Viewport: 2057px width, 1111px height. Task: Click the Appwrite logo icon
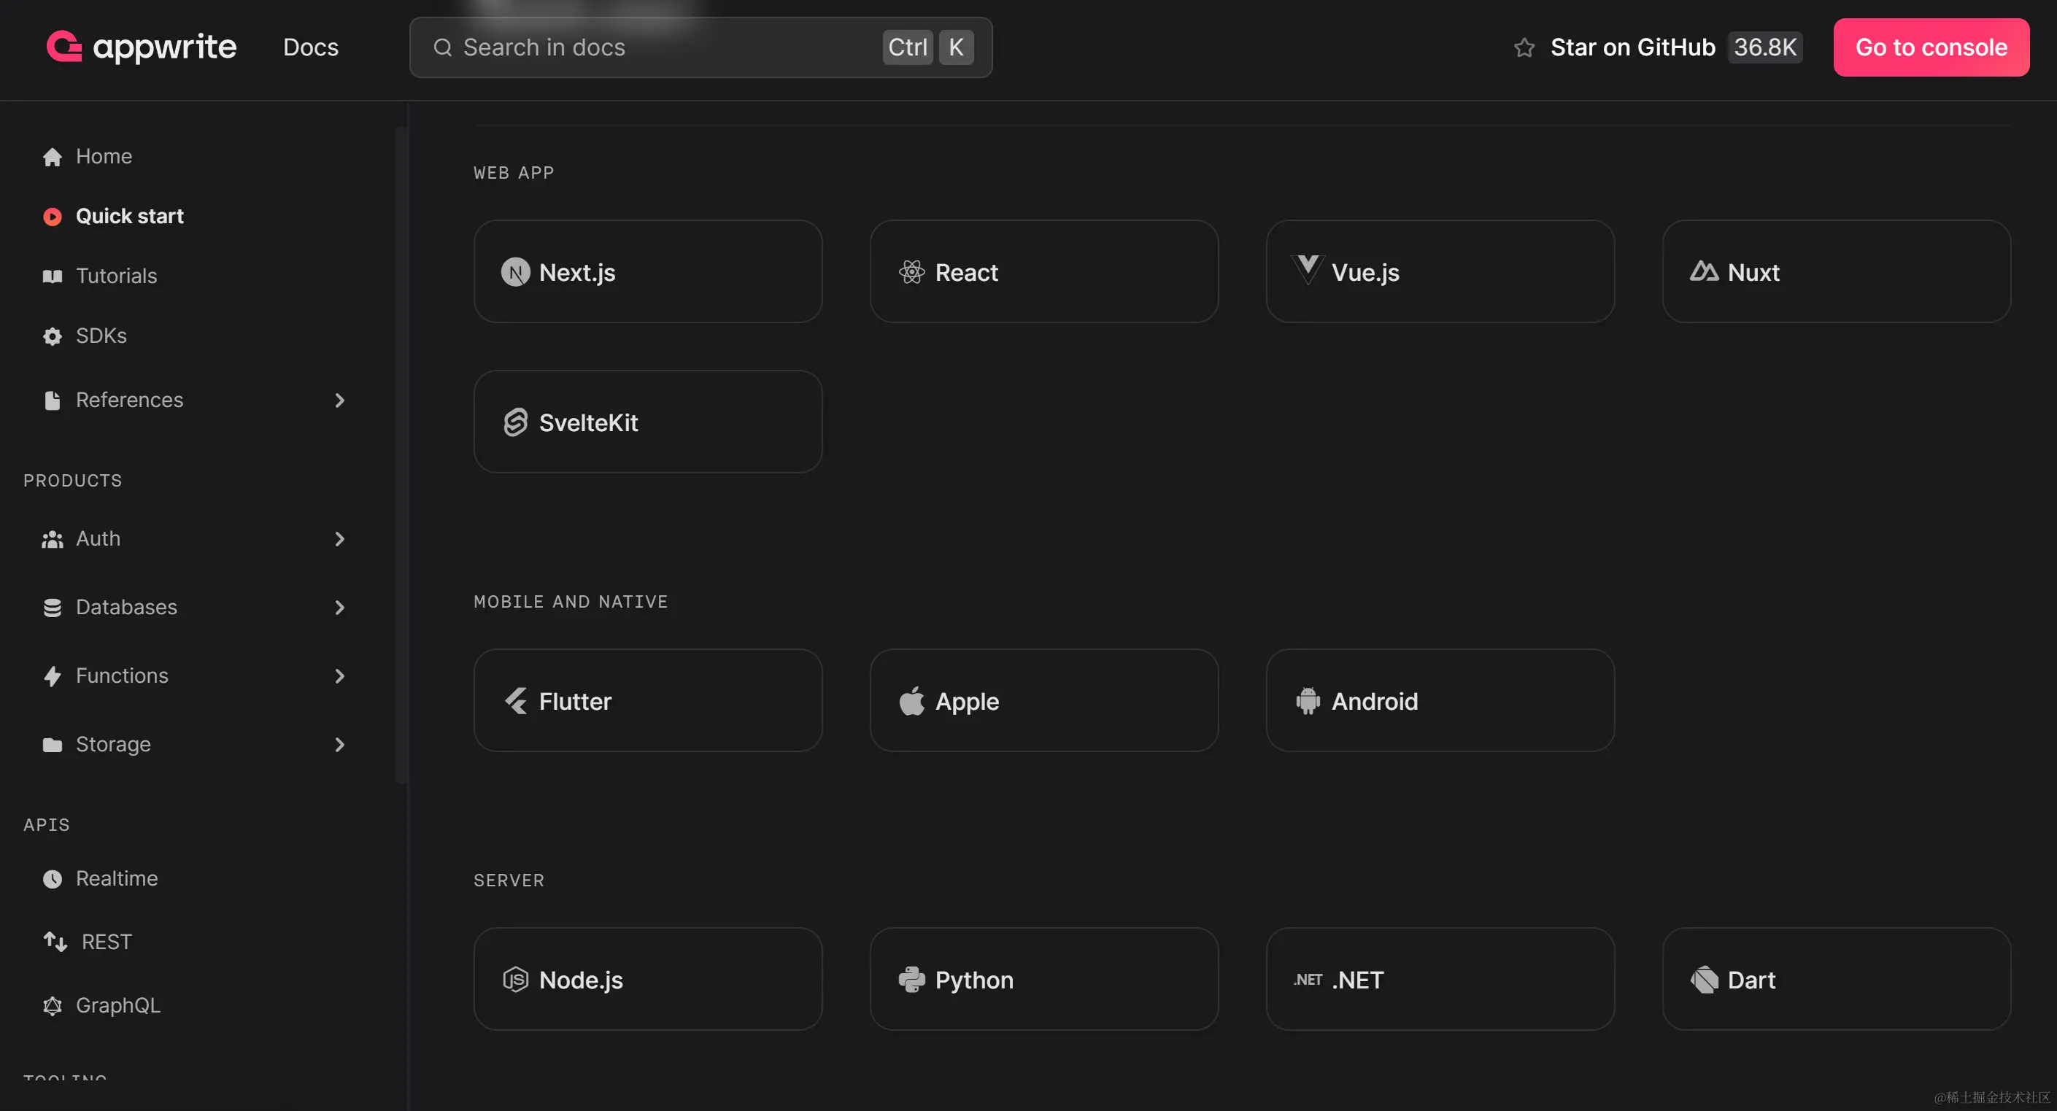click(x=64, y=46)
